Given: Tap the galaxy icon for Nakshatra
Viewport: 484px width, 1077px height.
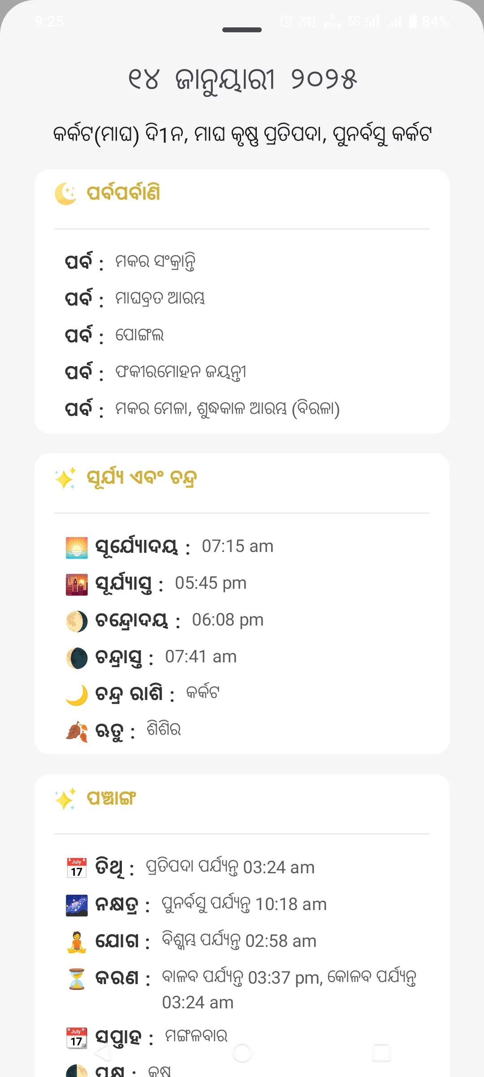Looking at the screenshot, I should click(77, 905).
